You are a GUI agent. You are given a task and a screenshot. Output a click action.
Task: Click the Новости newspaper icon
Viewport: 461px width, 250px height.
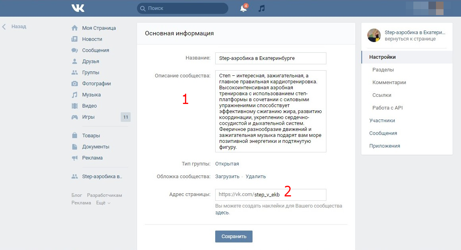pos(74,39)
